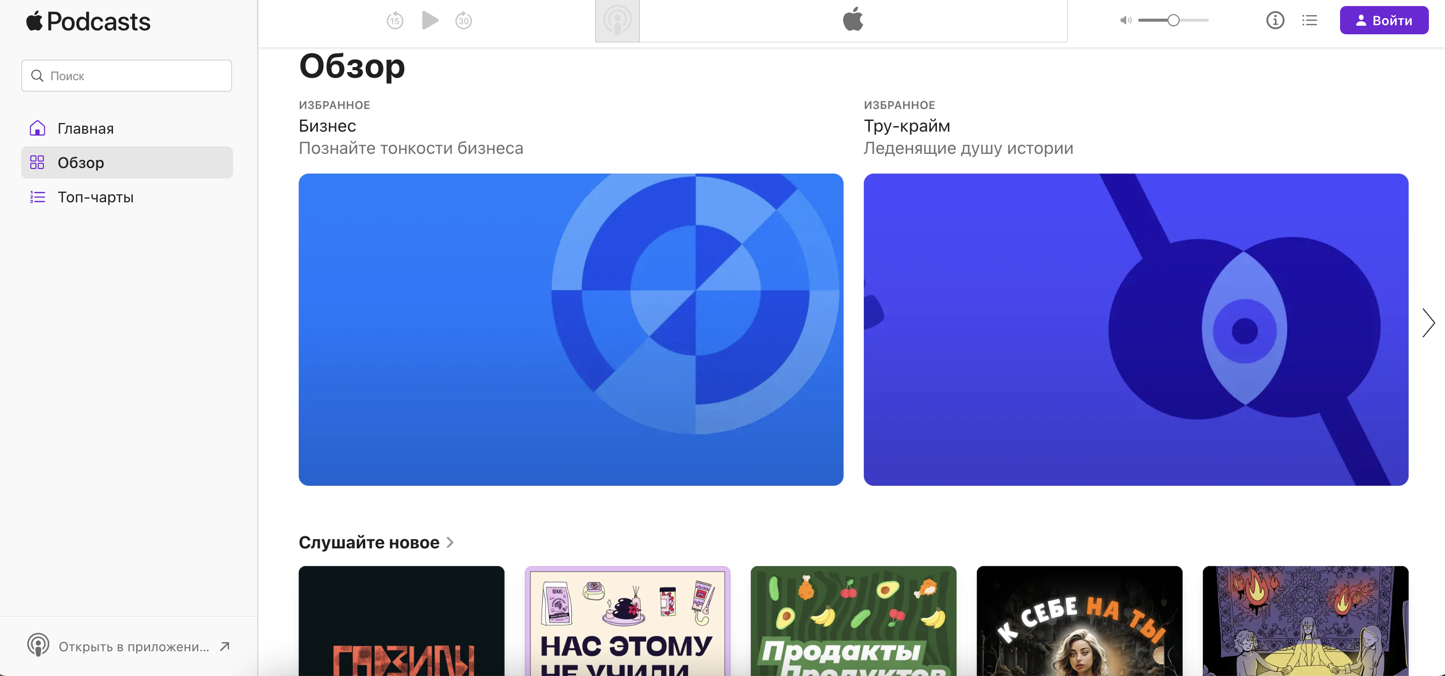Click the podcast artwork placeholder icon
The height and width of the screenshot is (676, 1445).
[x=617, y=21]
